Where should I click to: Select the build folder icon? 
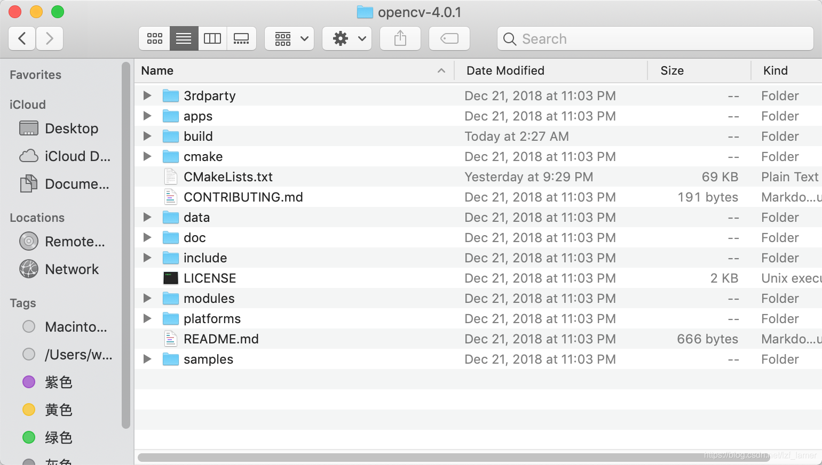click(x=171, y=136)
